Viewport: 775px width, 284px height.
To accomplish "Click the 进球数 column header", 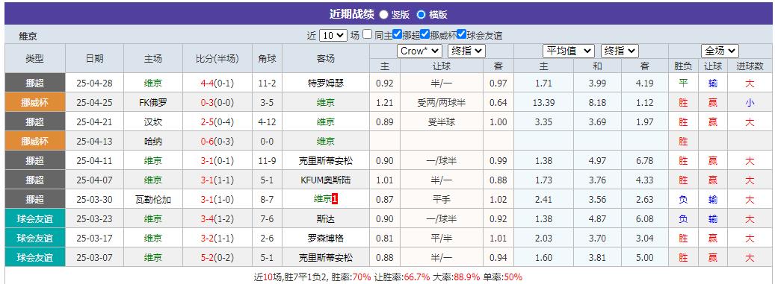I will click(x=750, y=66).
